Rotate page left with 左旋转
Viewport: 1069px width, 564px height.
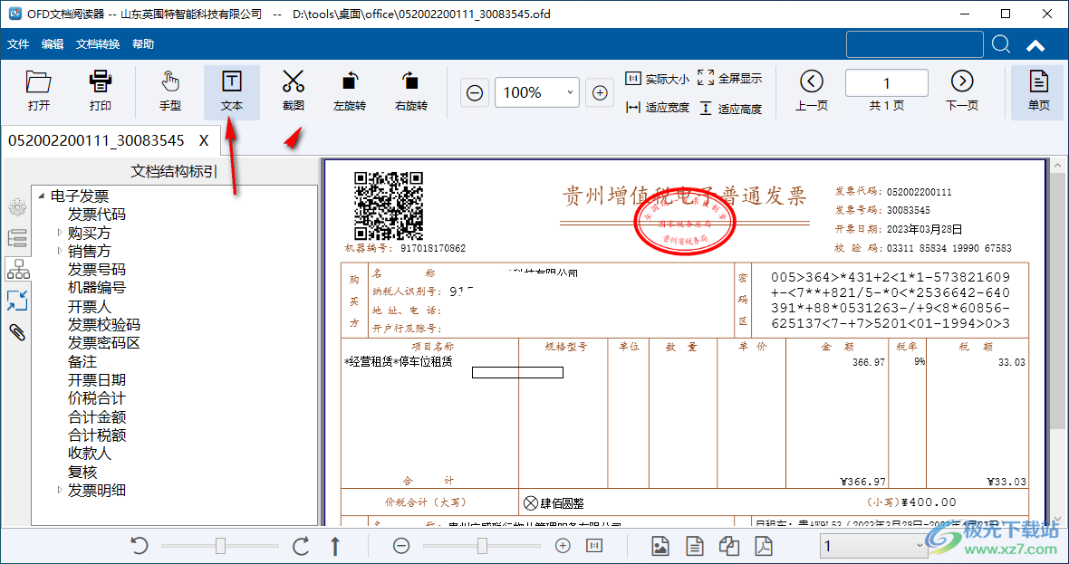pos(350,92)
